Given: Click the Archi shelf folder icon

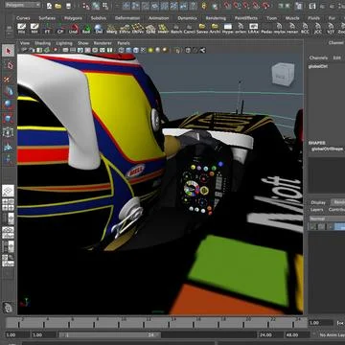Looking at the screenshot, I should (x=215, y=28).
